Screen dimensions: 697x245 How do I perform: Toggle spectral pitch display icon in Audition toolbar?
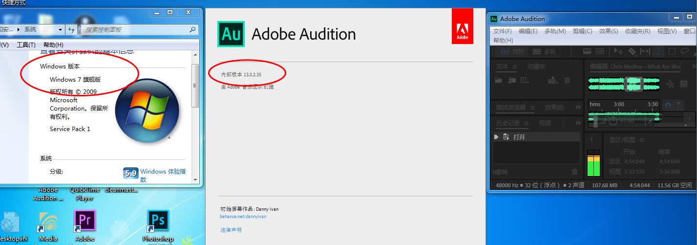click(x=600, y=51)
